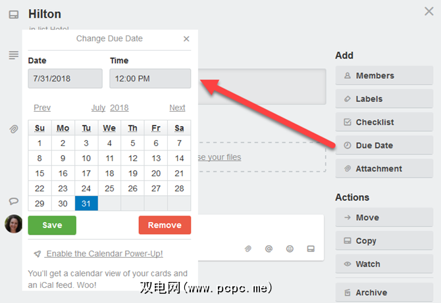
Task: Go to Next month in calendar
Action: 177,108
